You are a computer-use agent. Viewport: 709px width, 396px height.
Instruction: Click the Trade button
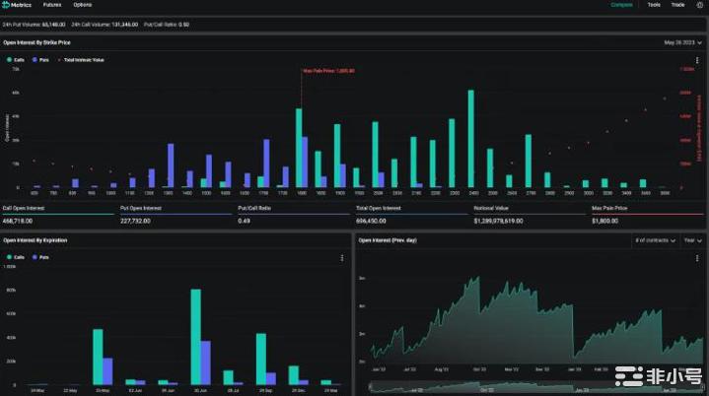677,5
